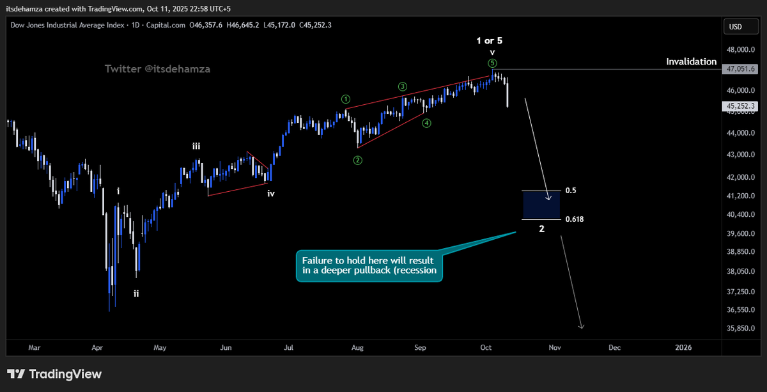767x392 pixels.
Task: Select the green circled 1 wave marker
Action: pyautogui.click(x=346, y=99)
